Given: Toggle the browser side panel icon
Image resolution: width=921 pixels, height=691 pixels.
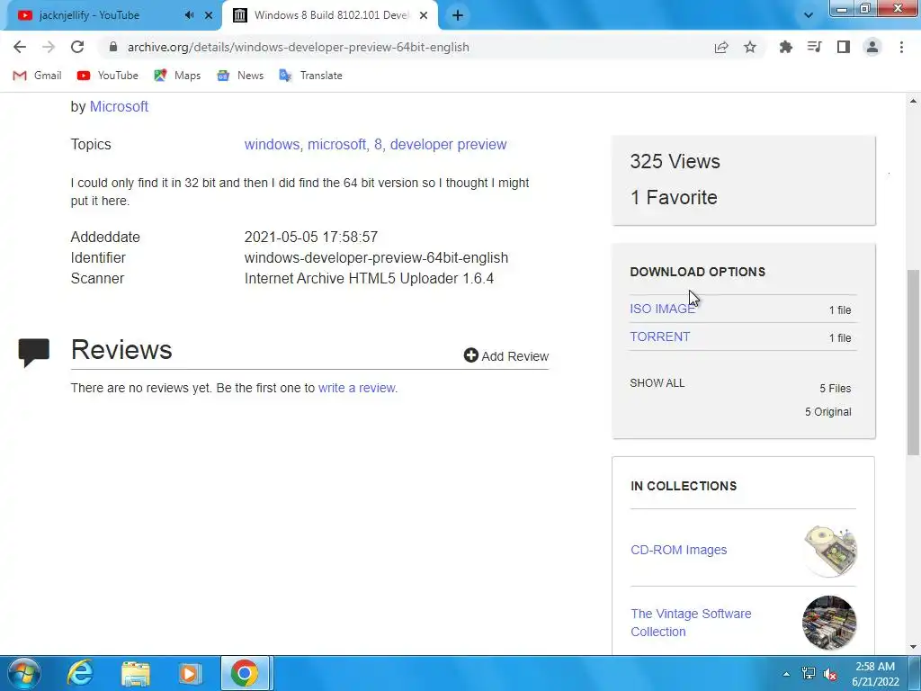Looking at the screenshot, I should coord(844,47).
